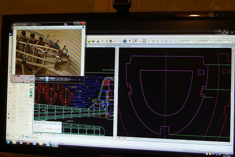The height and width of the screenshot is (157, 235).
Task: Click the blue help icon in photo viewer
Action: click(x=83, y=27)
